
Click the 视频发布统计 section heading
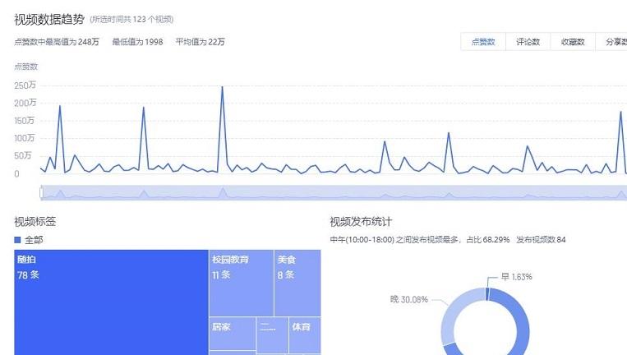[361, 222]
